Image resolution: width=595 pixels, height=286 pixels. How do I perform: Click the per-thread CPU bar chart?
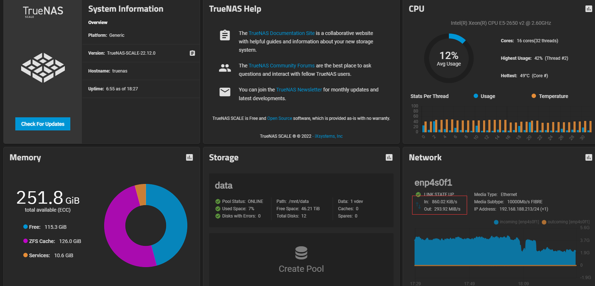click(x=506, y=120)
